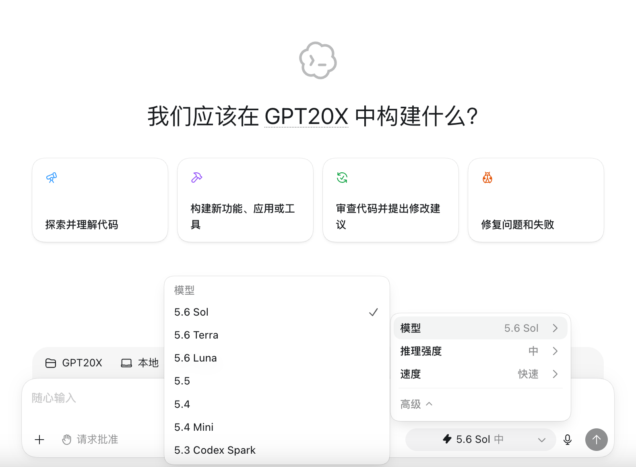Select the 5.4 model entry
The width and height of the screenshot is (636, 467).
(277, 404)
